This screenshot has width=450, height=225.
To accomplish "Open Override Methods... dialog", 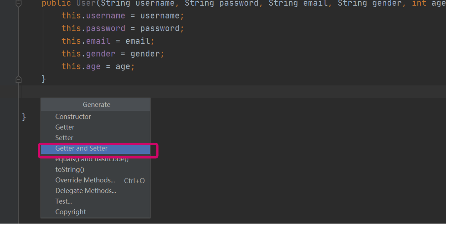I will point(85,180).
